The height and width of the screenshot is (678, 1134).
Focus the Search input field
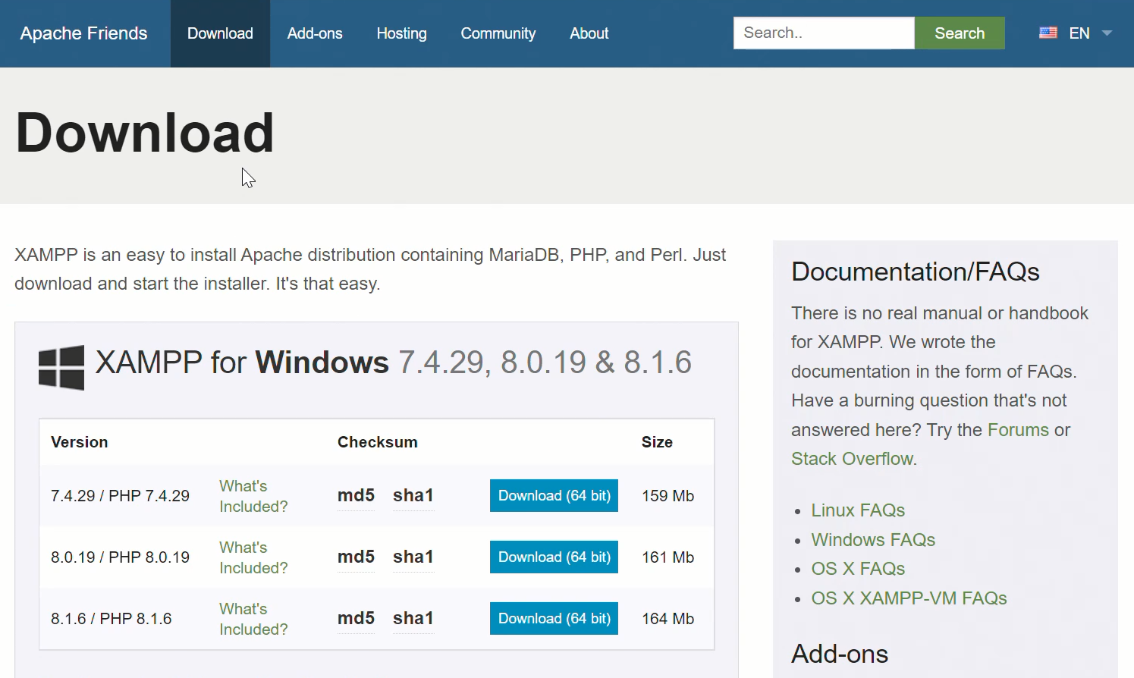coord(824,33)
